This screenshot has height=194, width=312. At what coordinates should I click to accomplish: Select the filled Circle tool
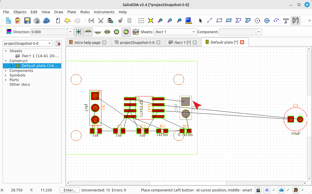coord(267,20)
